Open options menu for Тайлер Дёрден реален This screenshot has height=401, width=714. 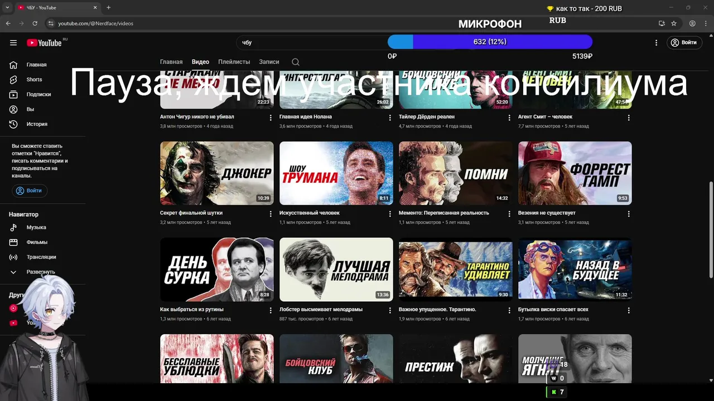tap(509, 118)
